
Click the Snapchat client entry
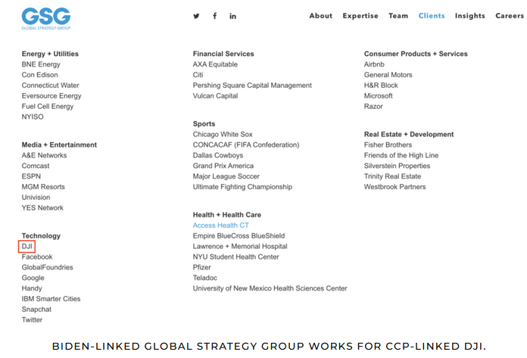(x=36, y=310)
